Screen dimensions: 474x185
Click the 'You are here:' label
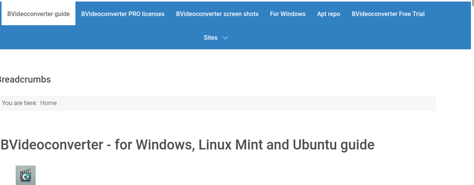pyautogui.click(x=19, y=103)
